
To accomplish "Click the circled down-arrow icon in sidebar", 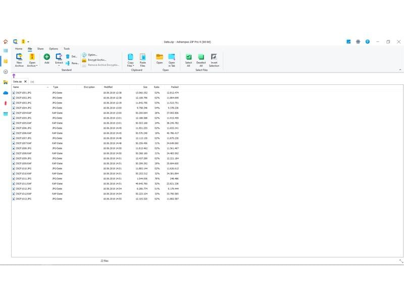I will point(6,72).
